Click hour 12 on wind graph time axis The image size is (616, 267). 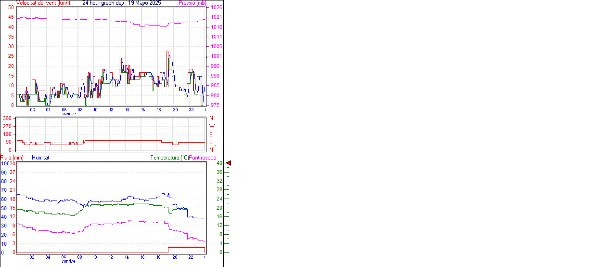pos(111,110)
